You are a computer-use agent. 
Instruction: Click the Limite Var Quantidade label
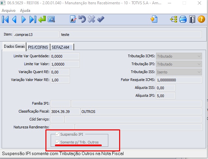point(32,56)
